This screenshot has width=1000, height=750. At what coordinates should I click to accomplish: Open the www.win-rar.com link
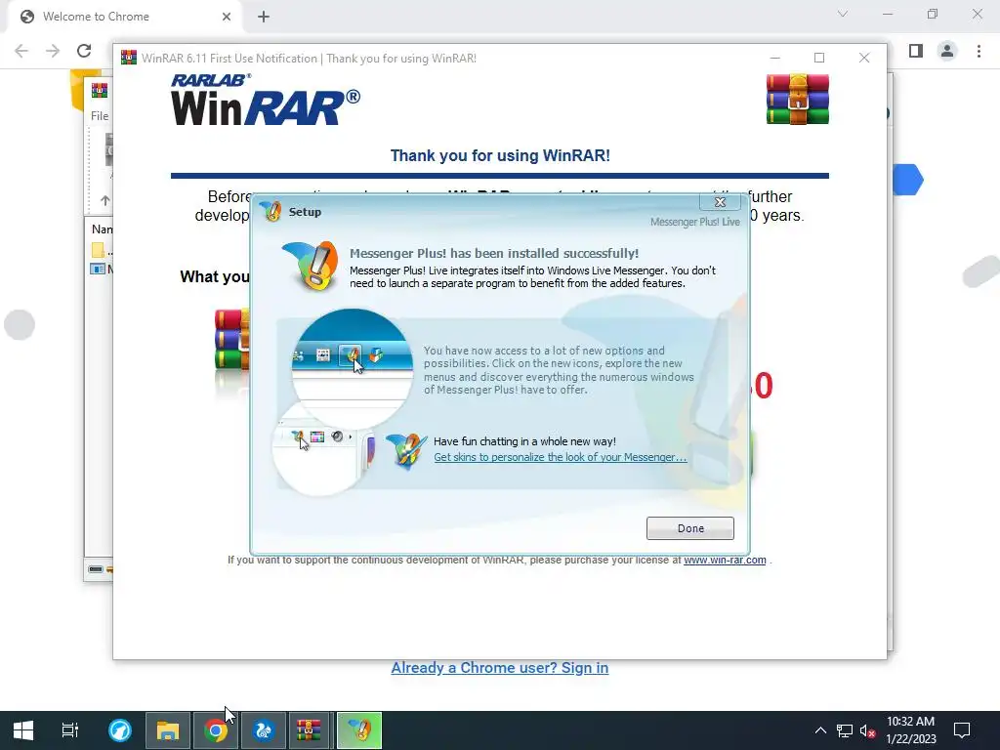pyautogui.click(x=725, y=560)
